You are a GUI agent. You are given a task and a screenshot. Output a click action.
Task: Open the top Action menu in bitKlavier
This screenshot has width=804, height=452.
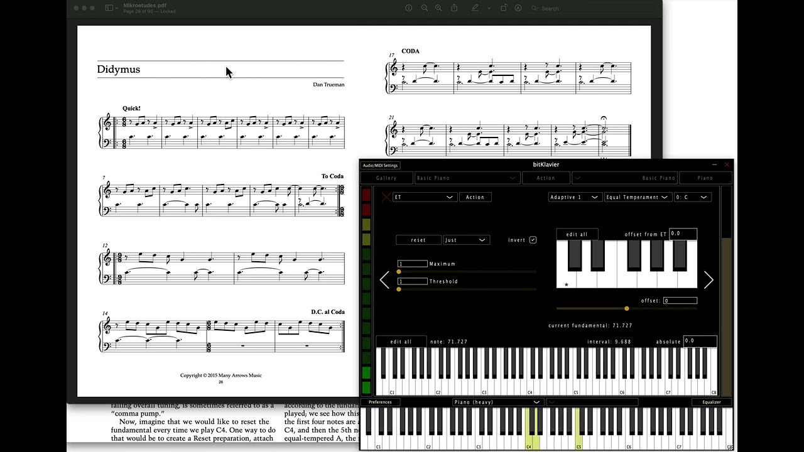[546, 178]
